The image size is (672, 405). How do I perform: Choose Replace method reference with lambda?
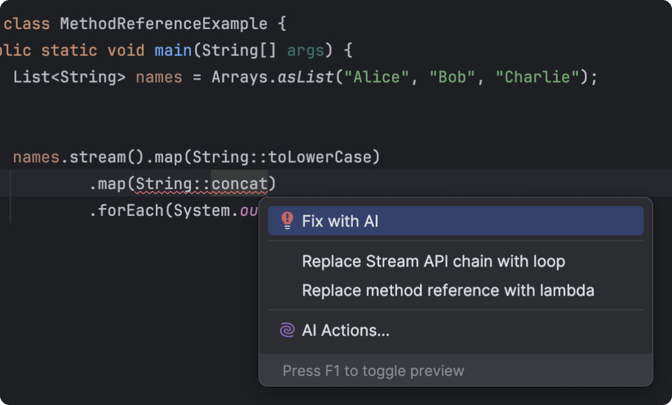[x=448, y=290]
